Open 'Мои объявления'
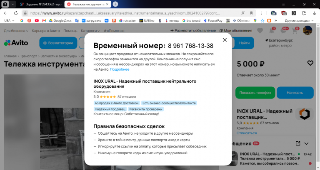Screen dimensions: 320x170 click(x=236, y=30)
